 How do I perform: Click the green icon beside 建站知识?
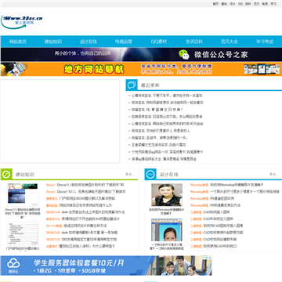pos(6,174)
